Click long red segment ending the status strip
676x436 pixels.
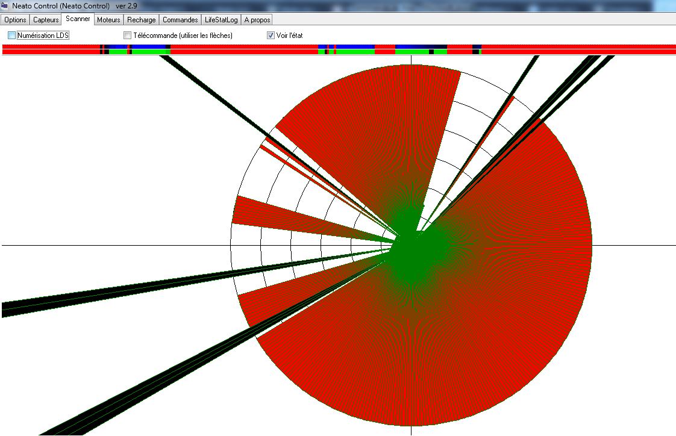coord(578,49)
